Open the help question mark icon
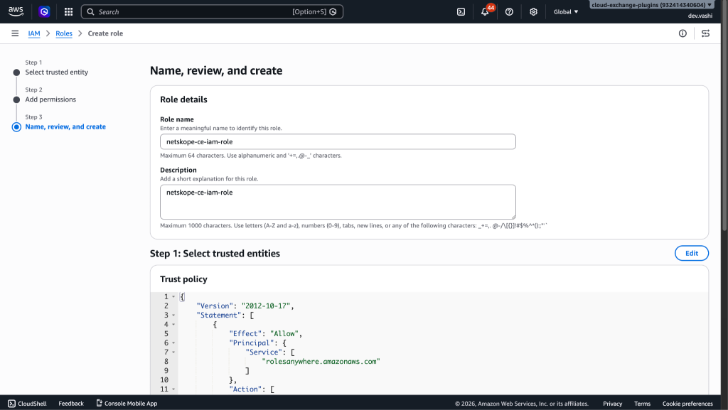Image resolution: width=728 pixels, height=410 pixels. pos(509,11)
